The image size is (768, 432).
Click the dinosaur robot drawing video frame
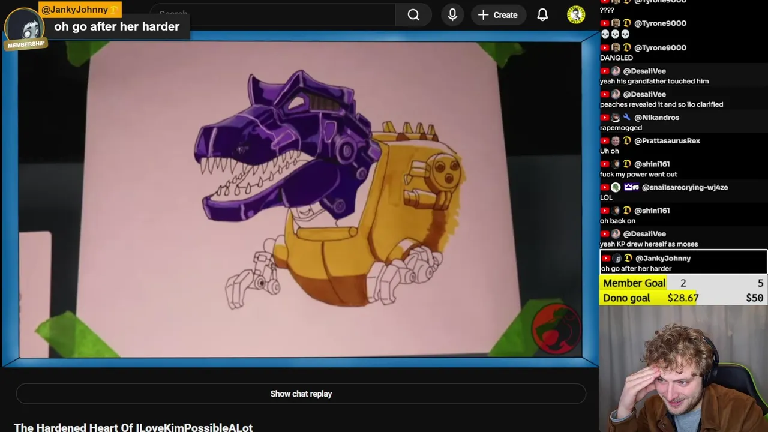(300, 200)
